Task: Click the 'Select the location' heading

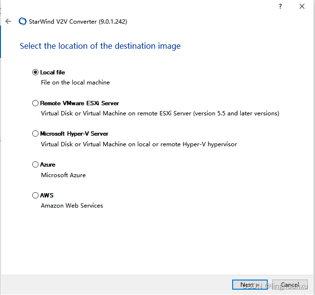Action: point(100,46)
